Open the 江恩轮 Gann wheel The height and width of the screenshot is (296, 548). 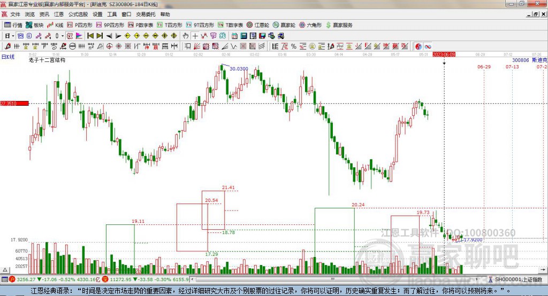pyautogui.click(x=258, y=25)
